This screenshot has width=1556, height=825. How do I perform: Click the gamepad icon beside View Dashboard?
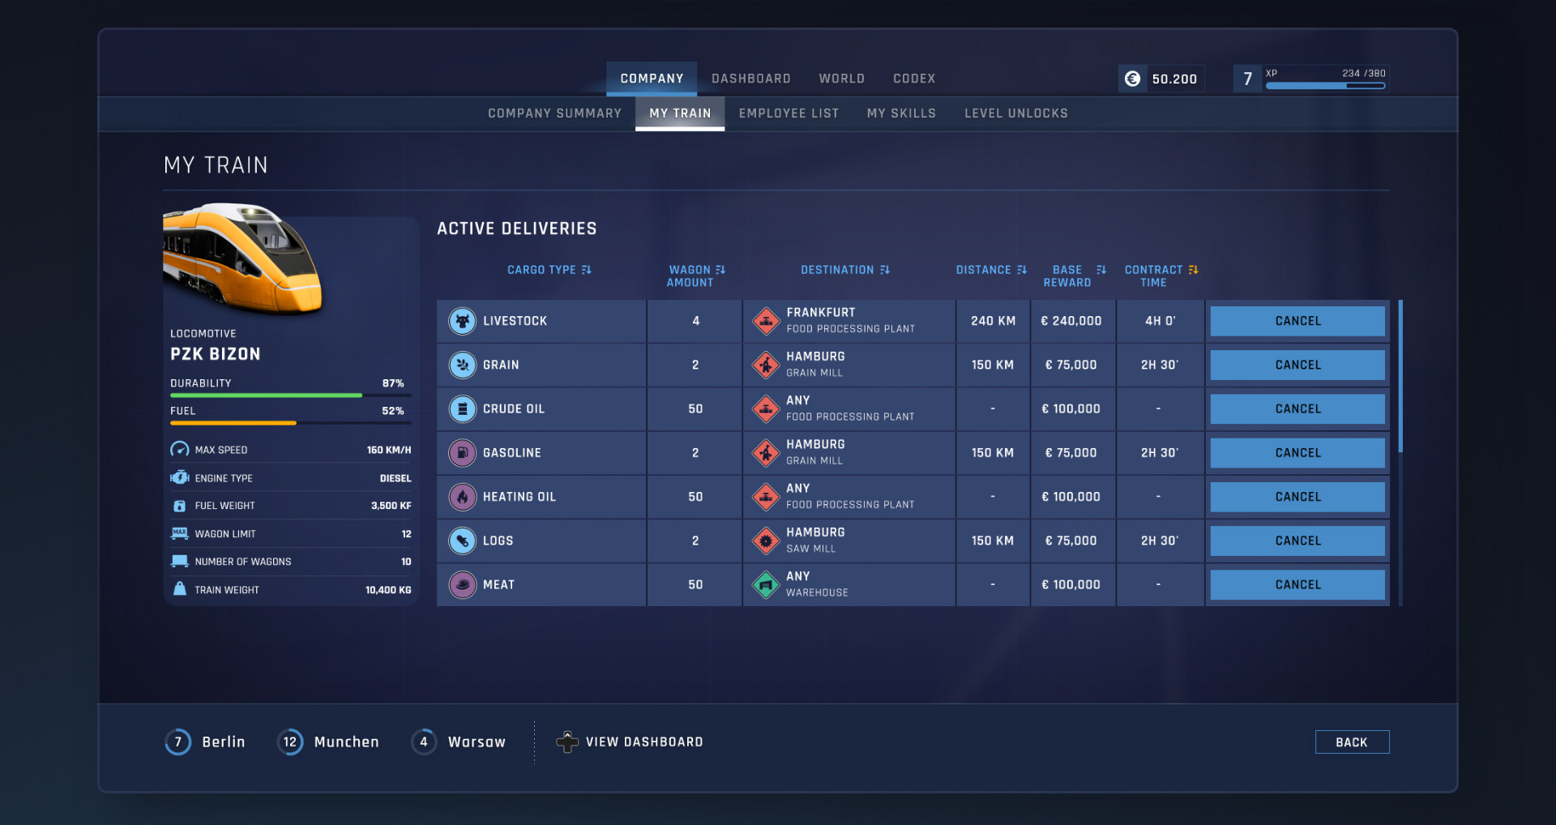(x=567, y=742)
